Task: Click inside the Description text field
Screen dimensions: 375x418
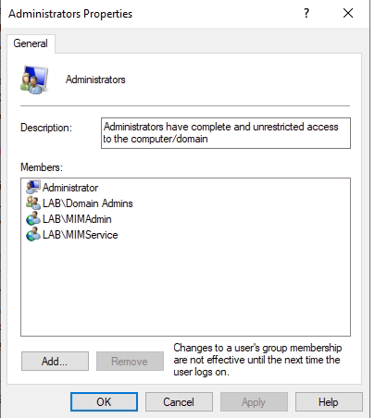Action: [226, 133]
